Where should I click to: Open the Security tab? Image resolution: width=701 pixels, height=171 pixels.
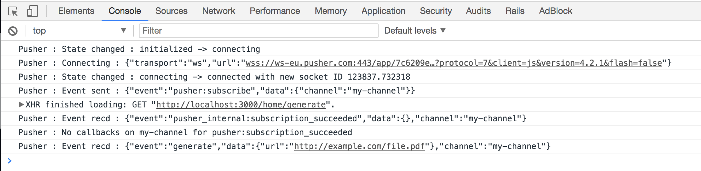436,11
